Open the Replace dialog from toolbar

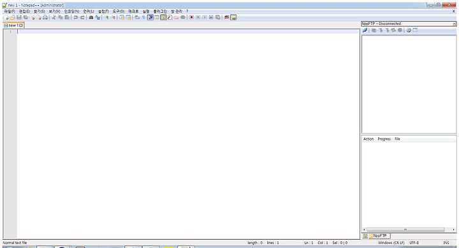pos(98,18)
